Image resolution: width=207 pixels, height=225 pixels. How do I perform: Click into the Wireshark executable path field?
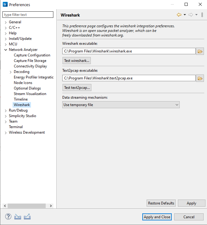tap(129, 51)
